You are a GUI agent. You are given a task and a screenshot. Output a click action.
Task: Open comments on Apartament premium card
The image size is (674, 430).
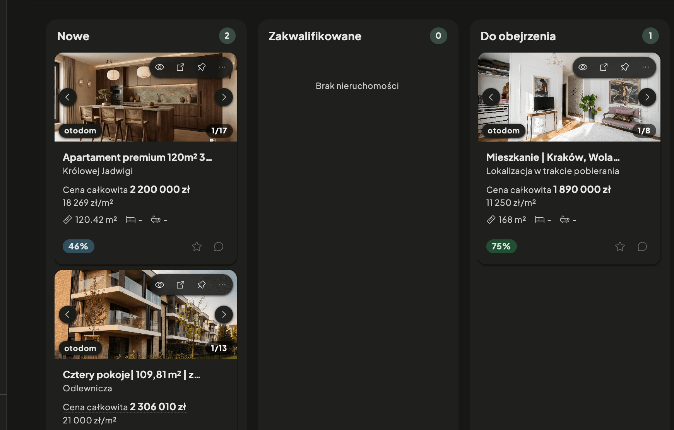(219, 246)
